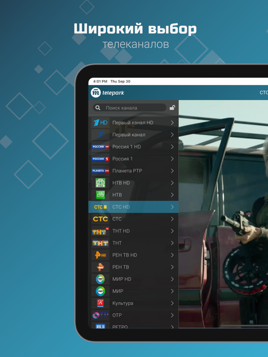
Task: Expand РЕН ТВ HD chevron
Action: (x=172, y=255)
